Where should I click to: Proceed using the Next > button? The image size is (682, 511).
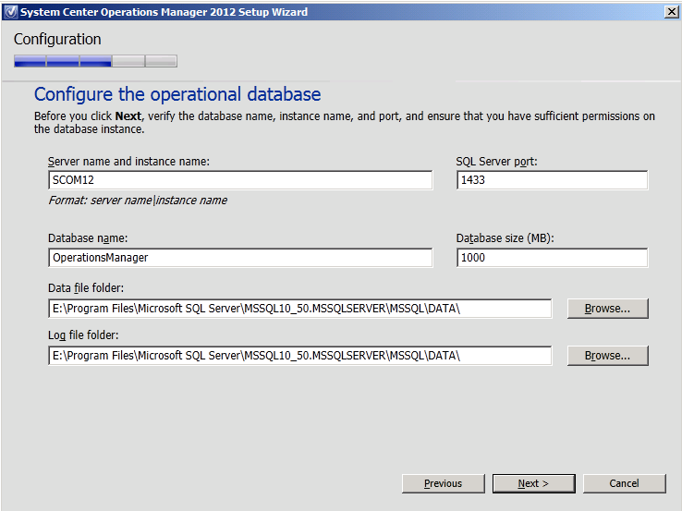(x=534, y=483)
